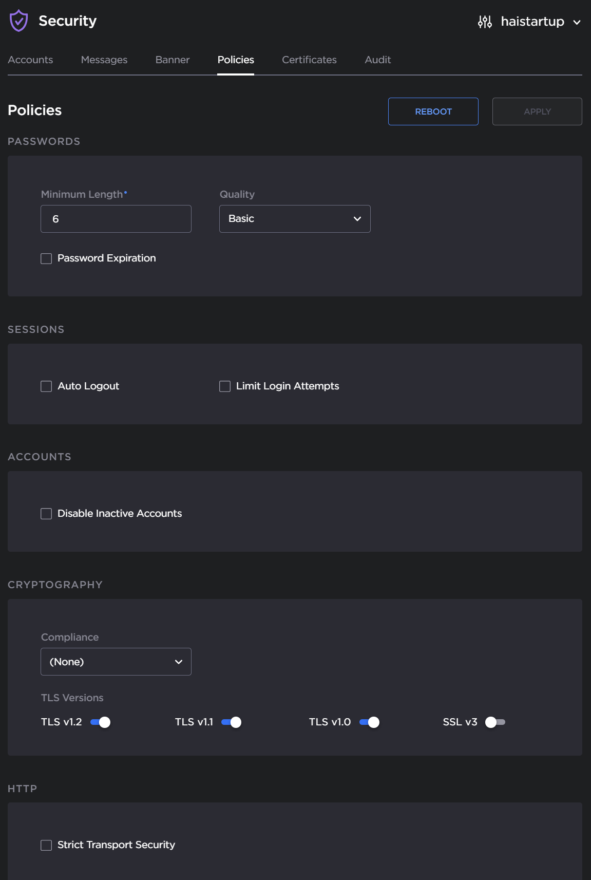
Task: Click the APPLY button
Action: coord(537,111)
